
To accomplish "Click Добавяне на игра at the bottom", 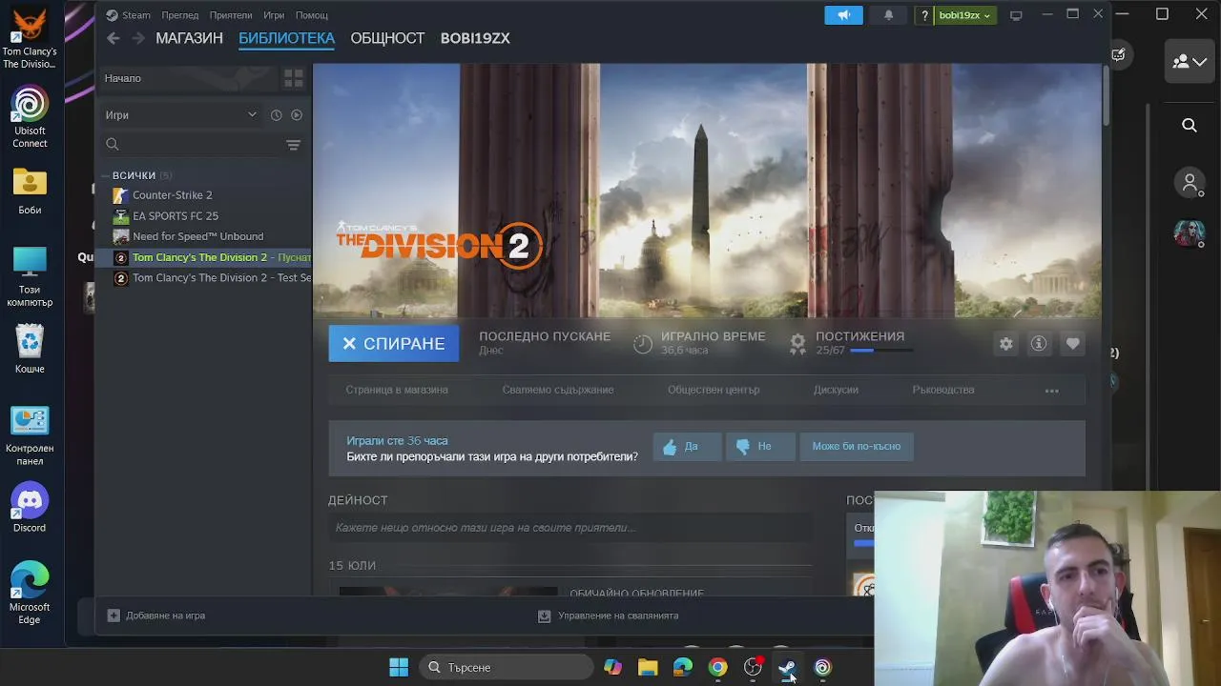I will 156,615.
